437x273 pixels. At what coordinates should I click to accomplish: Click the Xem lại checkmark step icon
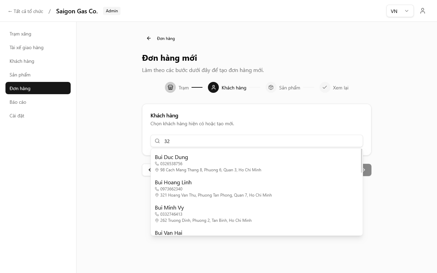pos(325,87)
